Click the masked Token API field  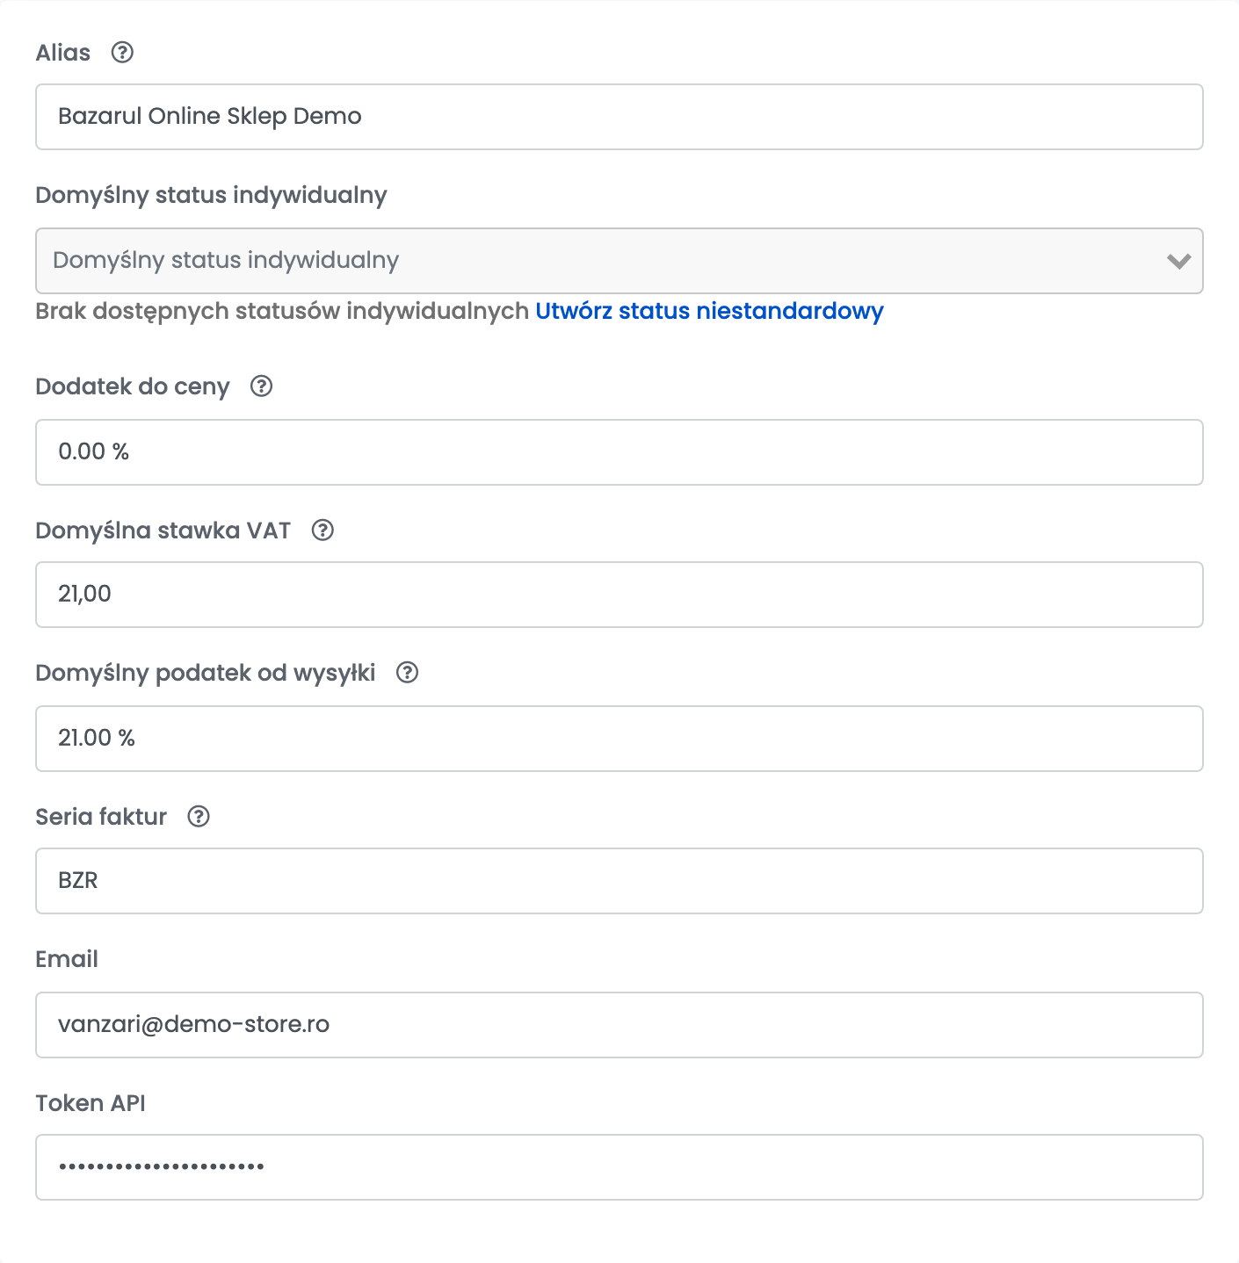619,1167
